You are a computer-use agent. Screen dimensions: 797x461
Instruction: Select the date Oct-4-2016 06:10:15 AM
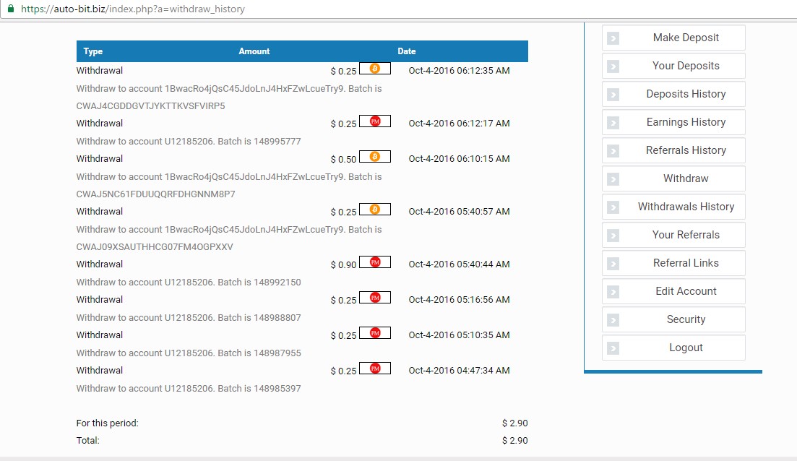coord(459,158)
